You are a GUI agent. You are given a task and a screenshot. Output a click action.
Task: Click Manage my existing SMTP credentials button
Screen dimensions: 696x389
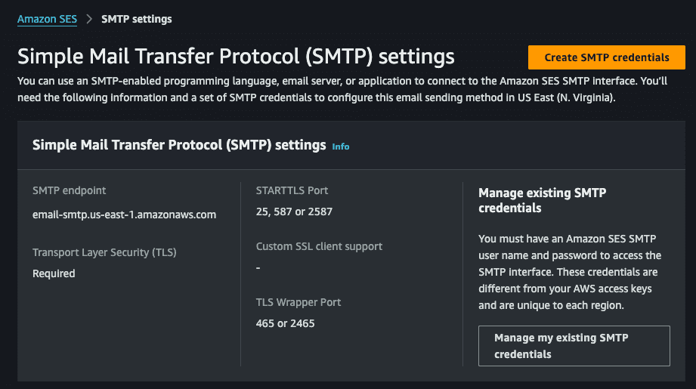coord(574,346)
